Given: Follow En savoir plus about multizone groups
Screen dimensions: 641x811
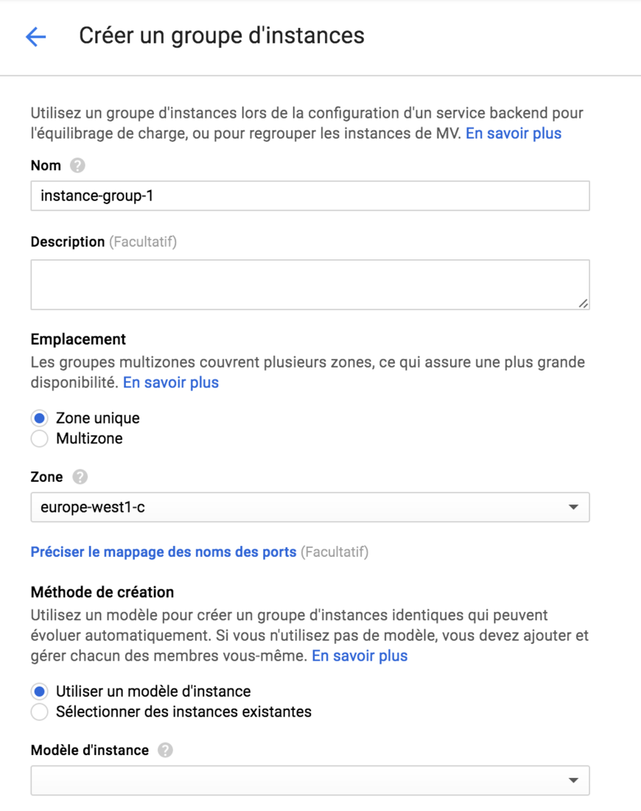Looking at the screenshot, I should coord(170,382).
